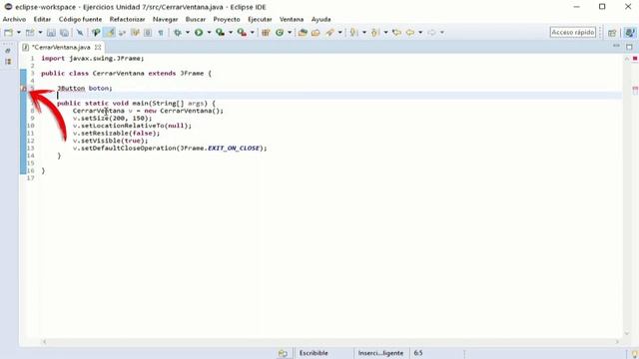
Task: Click the 6:5 cursor position status
Action: pyautogui.click(x=418, y=353)
